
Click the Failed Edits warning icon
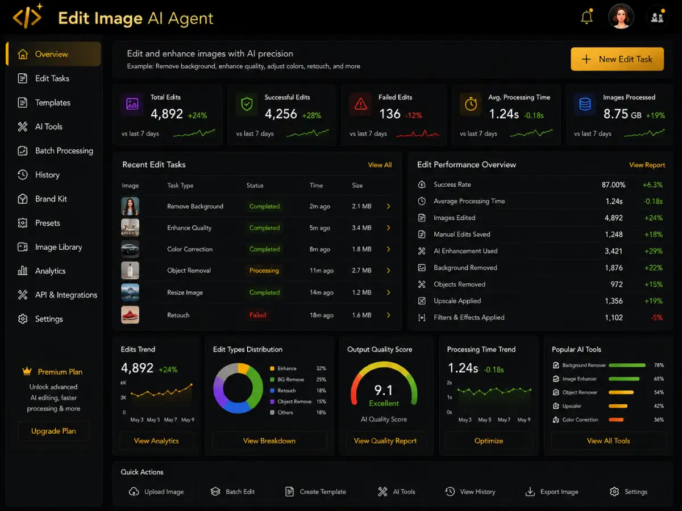(360, 105)
